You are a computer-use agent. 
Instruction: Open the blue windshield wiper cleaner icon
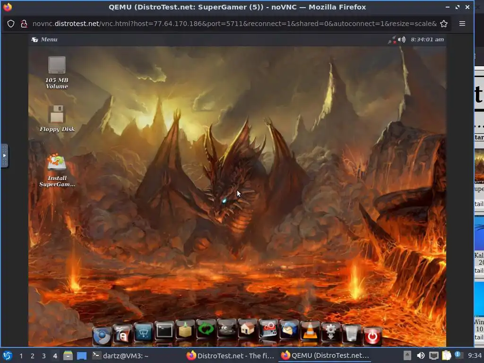coord(143,332)
